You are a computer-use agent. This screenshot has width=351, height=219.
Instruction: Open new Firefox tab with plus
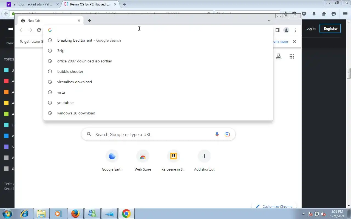pyautogui.click(x=124, y=4)
